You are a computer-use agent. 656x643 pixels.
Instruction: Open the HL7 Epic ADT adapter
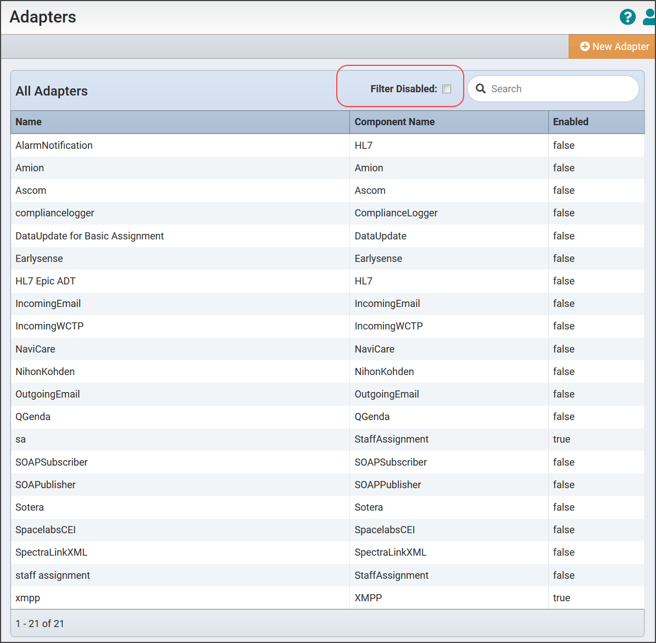coord(46,281)
